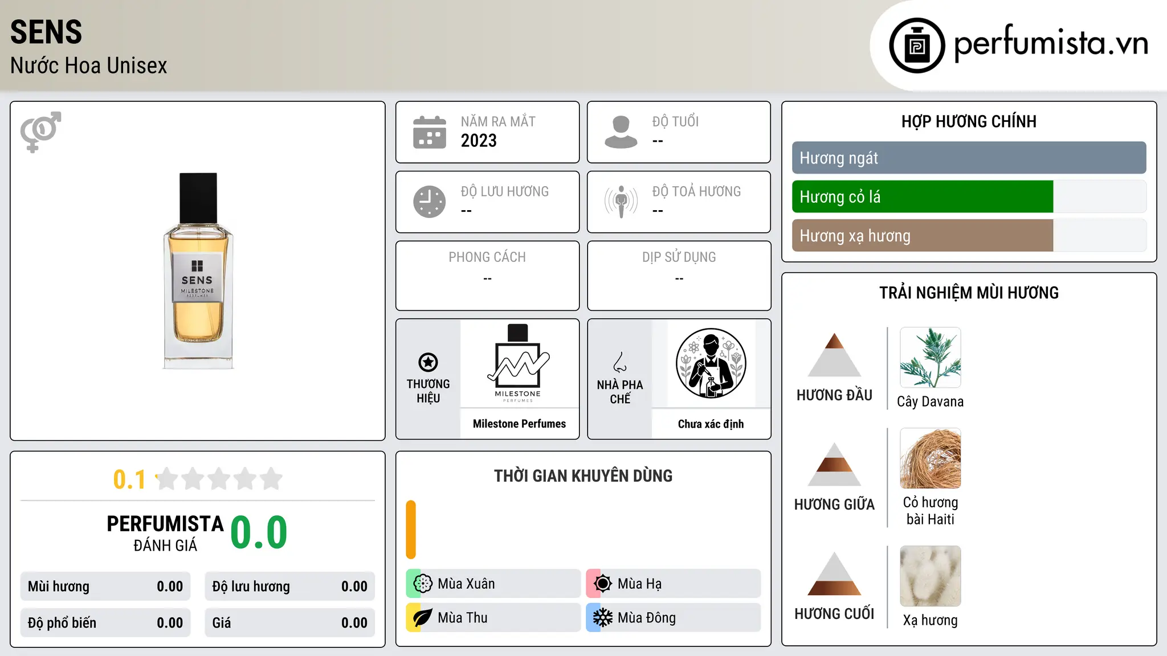This screenshot has height=656, width=1167.
Task: Click the Độ phổ biến 0.00 score box
Action: 105,623
